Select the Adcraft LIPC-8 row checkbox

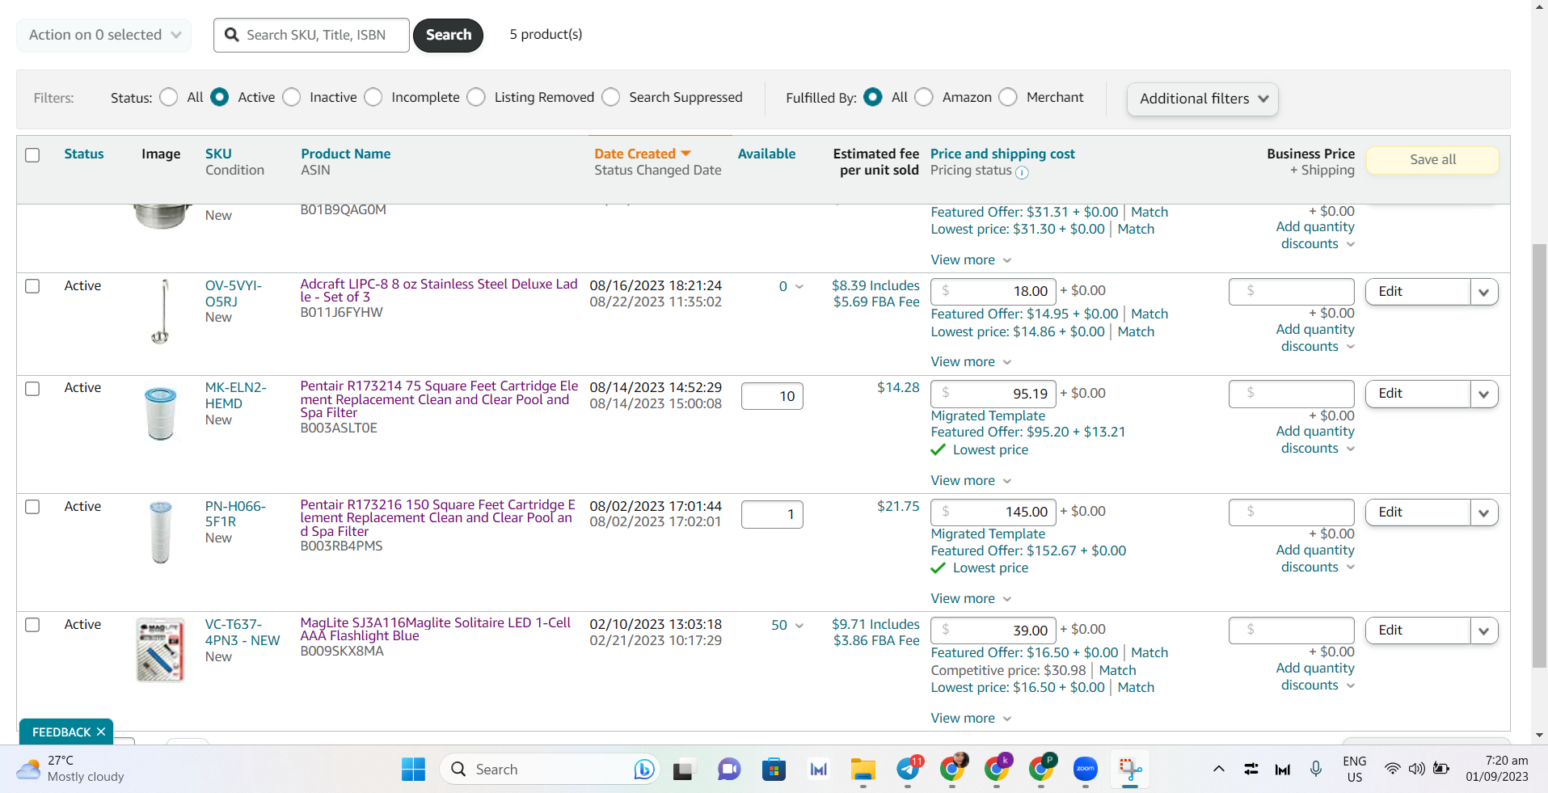[x=32, y=286]
